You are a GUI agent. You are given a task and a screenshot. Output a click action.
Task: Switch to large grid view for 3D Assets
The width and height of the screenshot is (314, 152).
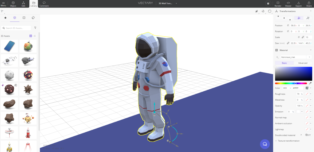(31, 36)
